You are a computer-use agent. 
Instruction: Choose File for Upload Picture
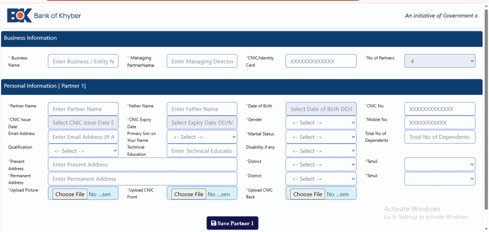click(70, 194)
